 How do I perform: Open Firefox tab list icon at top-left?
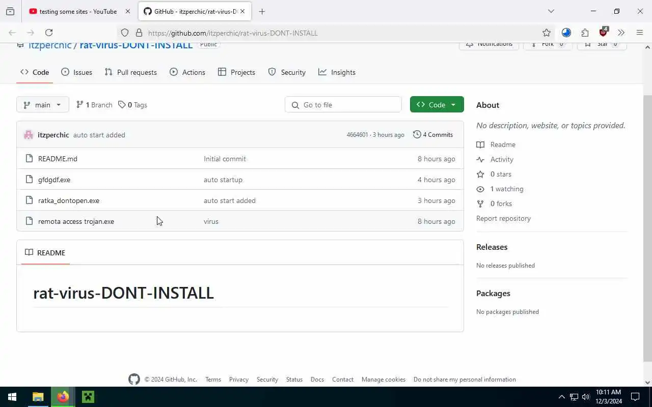click(10, 11)
